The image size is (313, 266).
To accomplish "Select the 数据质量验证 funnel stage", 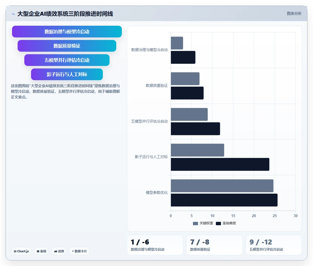I will pyautogui.click(x=67, y=46).
